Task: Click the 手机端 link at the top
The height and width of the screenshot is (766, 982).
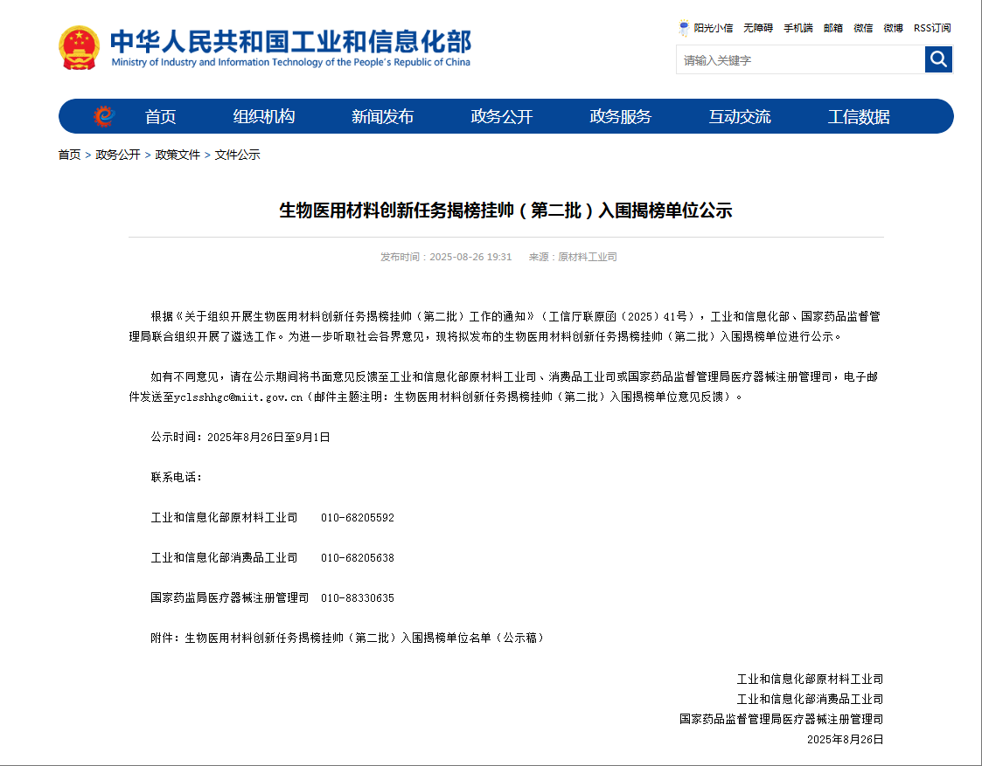Action: [x=797, y=28]
